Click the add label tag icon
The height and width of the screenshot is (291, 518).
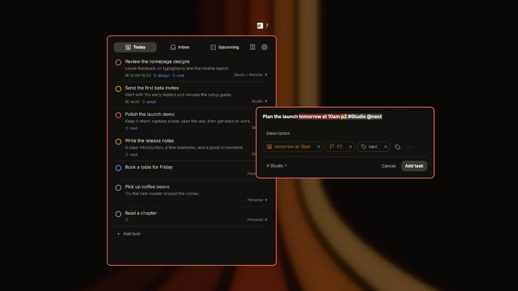tap(398, 147)
